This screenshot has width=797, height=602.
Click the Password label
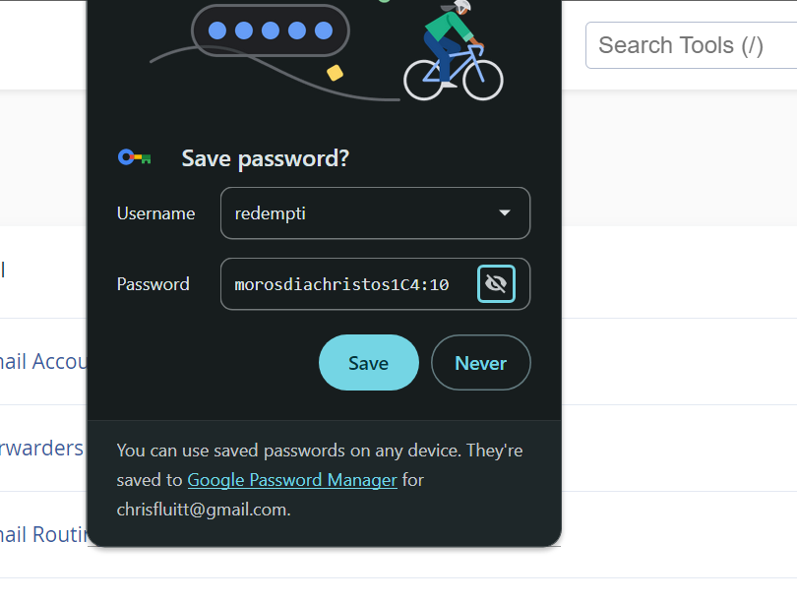153,284
